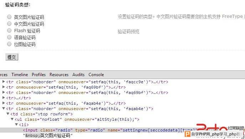Click the "&nbsp;英文图片验证码" text node
This screenshot has width=245, height=139.
[48, 135]
